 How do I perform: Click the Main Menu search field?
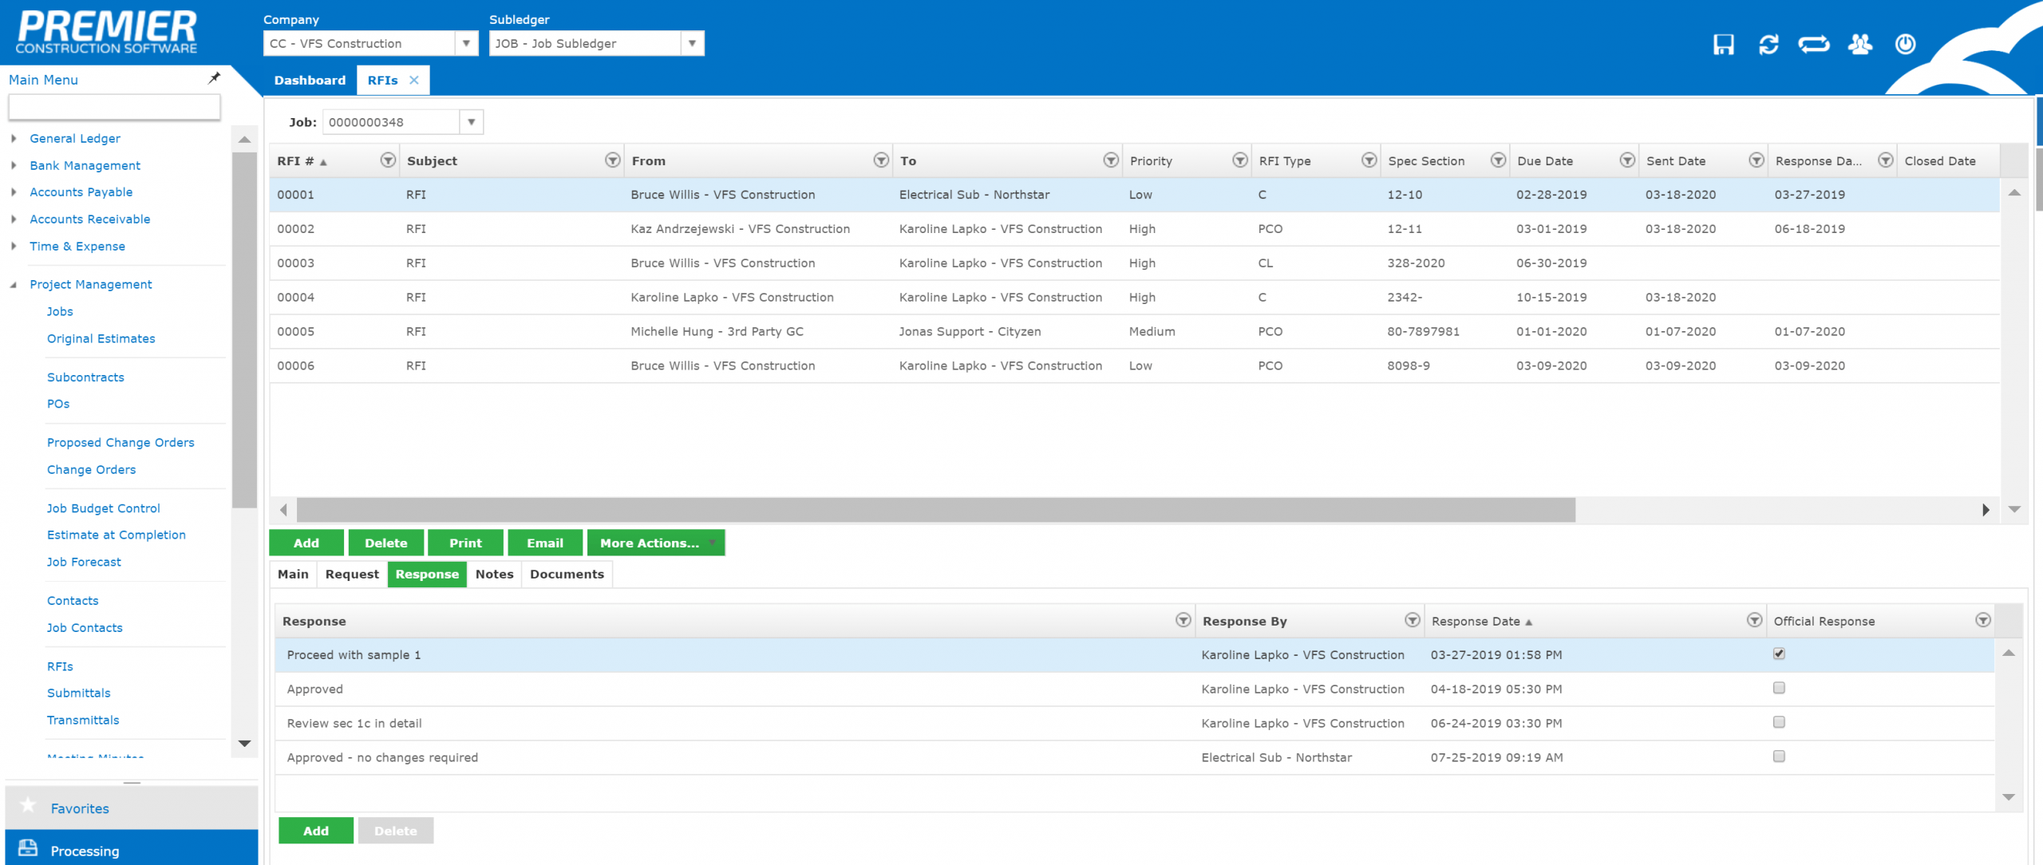coord(114,107)
